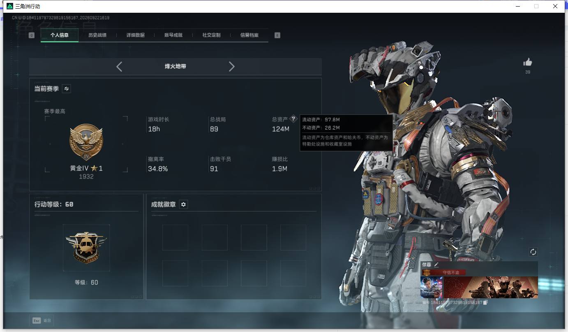Screen dimensions: 568x332
Task: Click the question mark next to 总资产
Action: (293, 119)
